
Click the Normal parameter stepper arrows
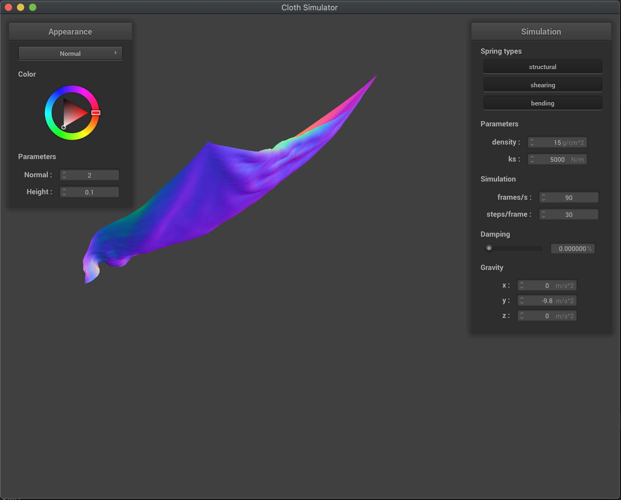tap(64, 175)
